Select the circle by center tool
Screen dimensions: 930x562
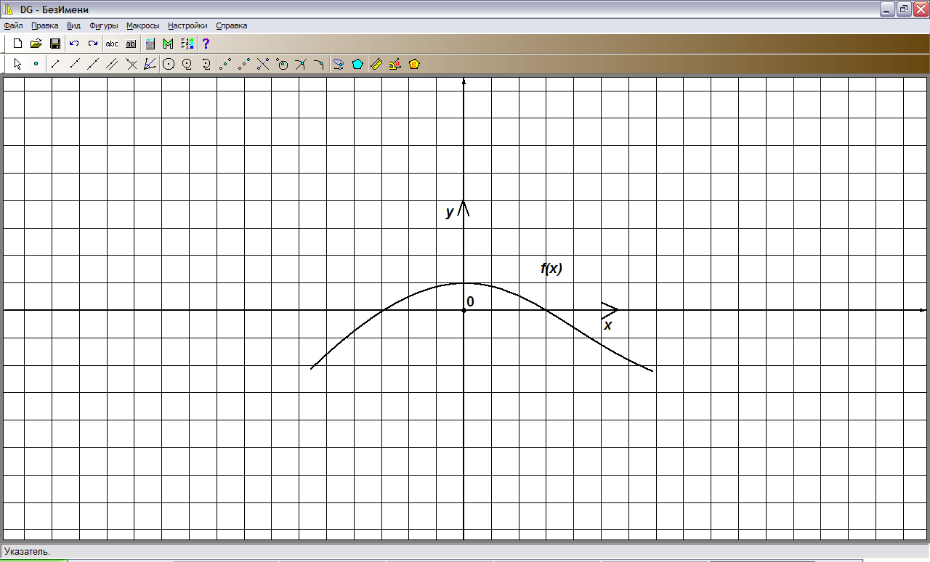169,64
